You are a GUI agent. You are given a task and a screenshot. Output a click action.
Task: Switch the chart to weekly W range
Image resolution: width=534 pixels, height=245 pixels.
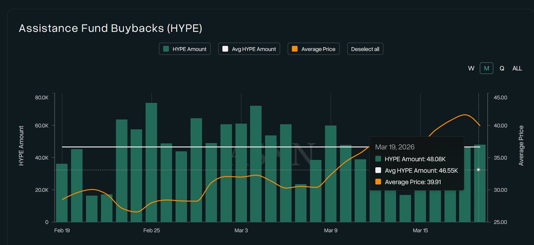tap(471, 68)
